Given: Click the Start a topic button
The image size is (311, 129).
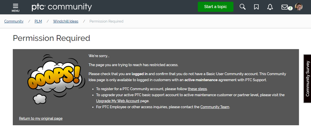Looking at the screenshot, I should tap(215, 7).
